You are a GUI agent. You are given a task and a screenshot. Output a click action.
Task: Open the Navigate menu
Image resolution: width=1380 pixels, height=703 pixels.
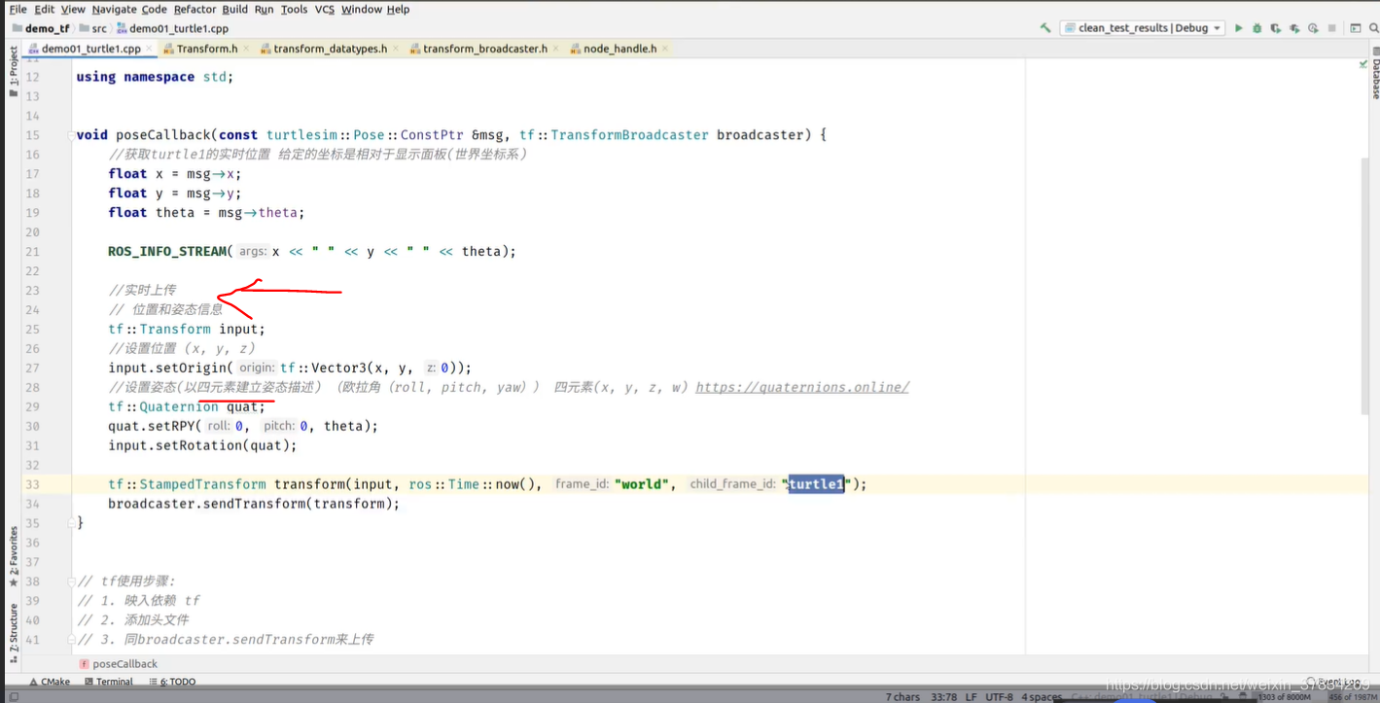point(115,9)
